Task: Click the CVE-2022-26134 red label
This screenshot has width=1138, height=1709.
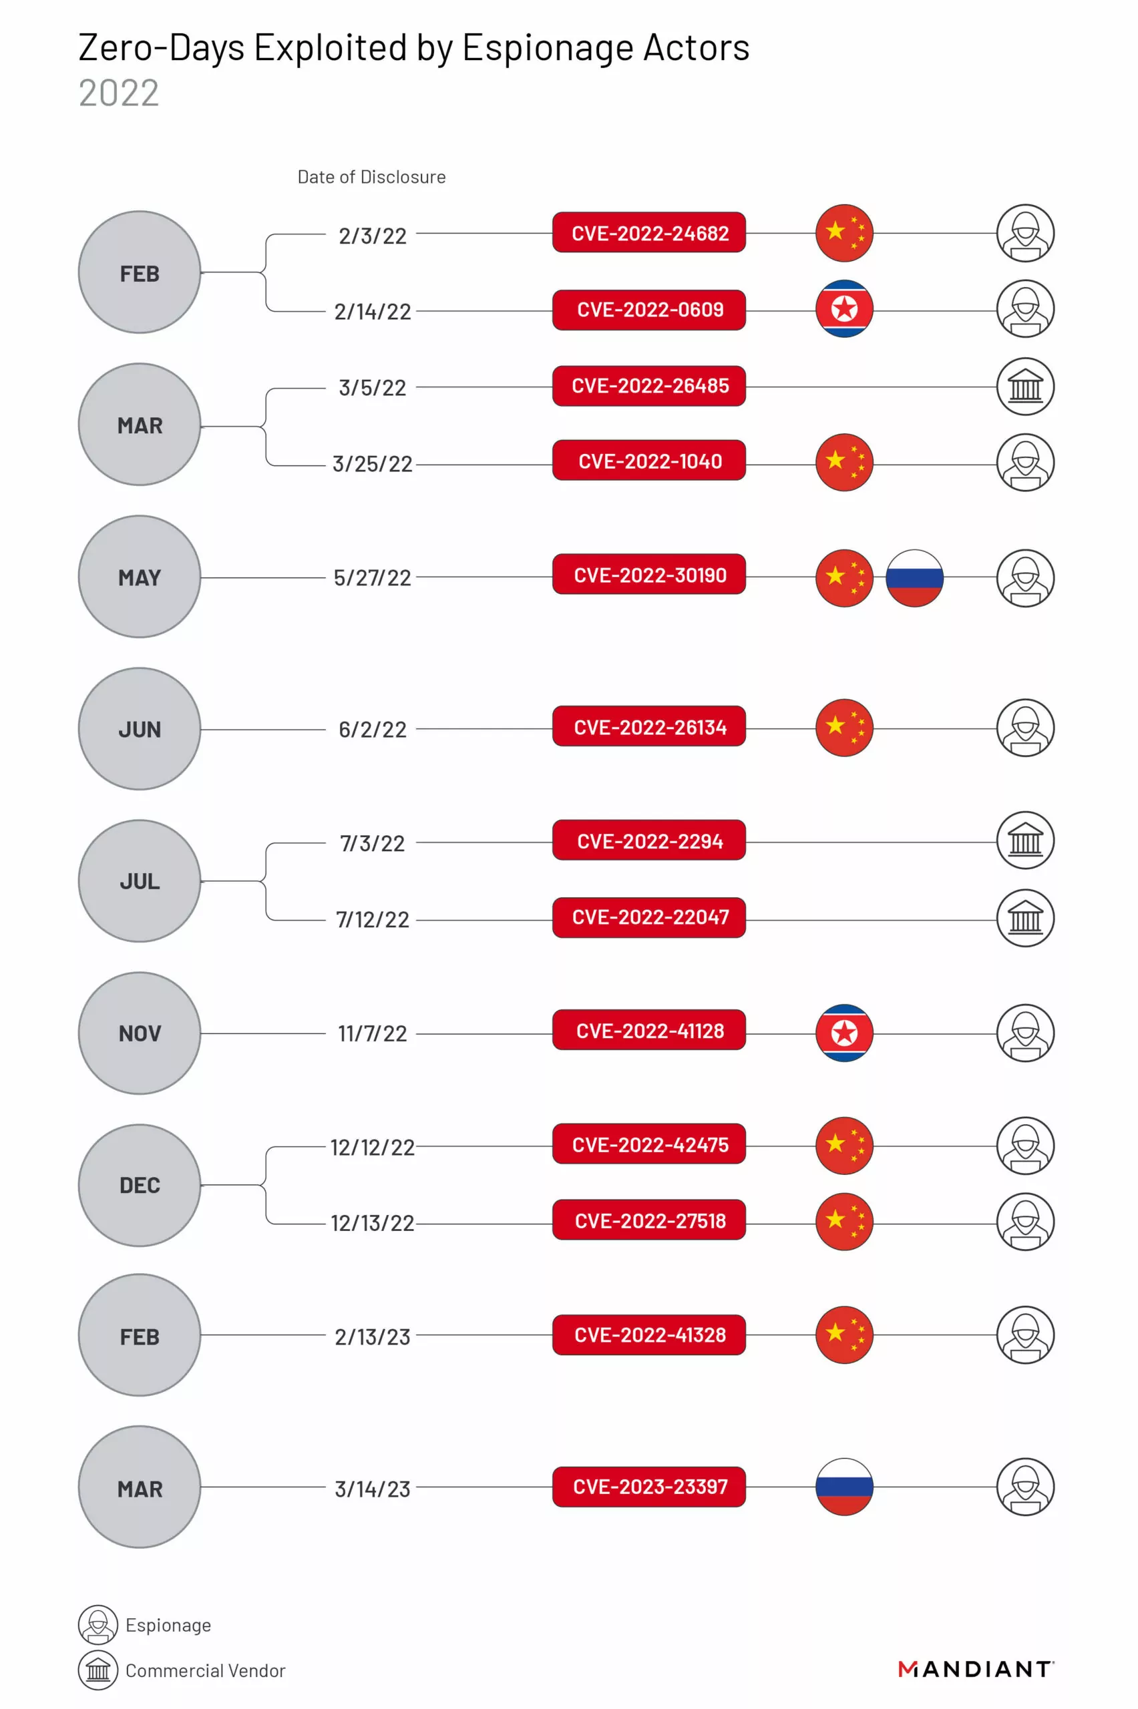Action: coord(649,727)
